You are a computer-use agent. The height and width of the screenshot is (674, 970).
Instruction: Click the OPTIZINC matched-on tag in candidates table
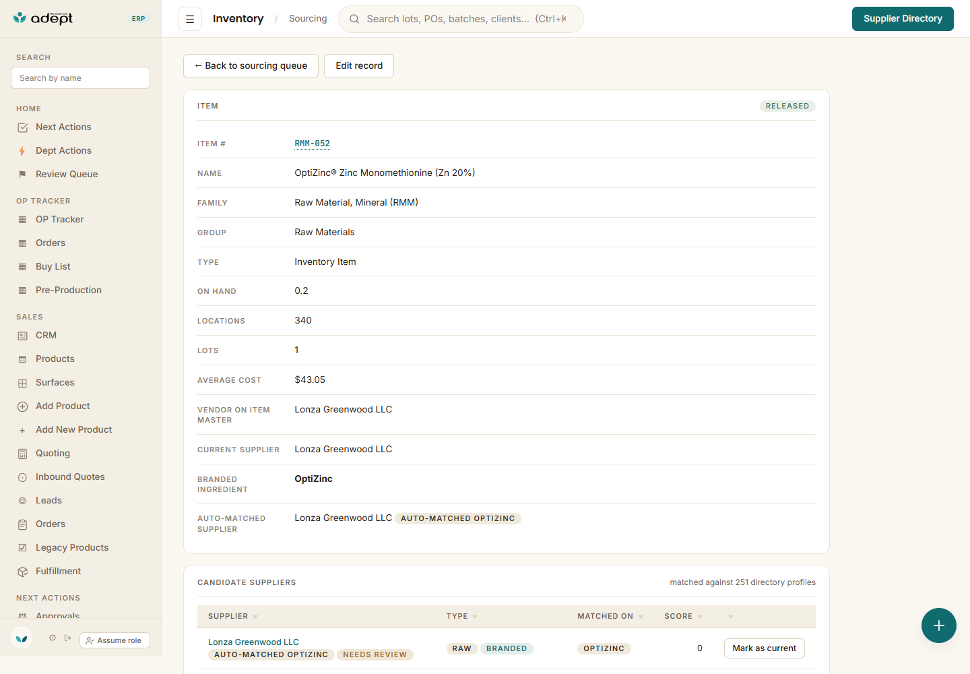point(604,649)
